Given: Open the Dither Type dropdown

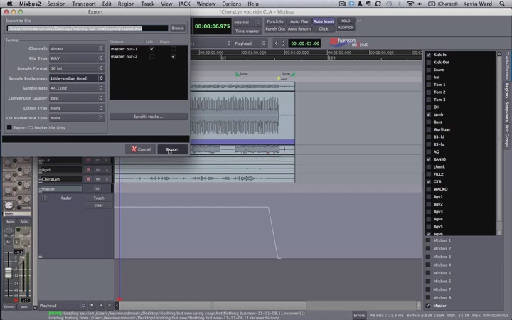Looking at the screenshot, I should pos(77,108).
